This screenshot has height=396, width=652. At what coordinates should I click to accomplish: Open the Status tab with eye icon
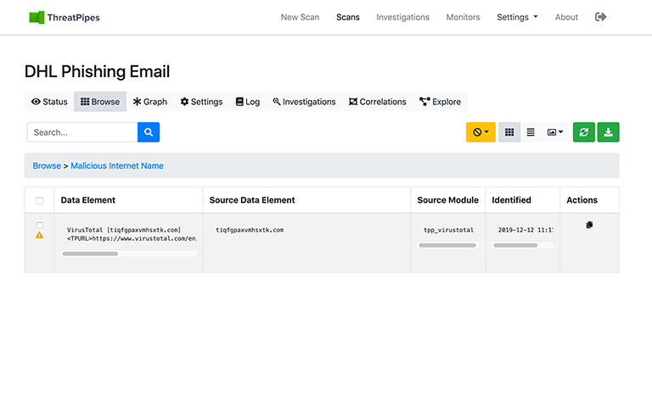(x=49, y=102)
